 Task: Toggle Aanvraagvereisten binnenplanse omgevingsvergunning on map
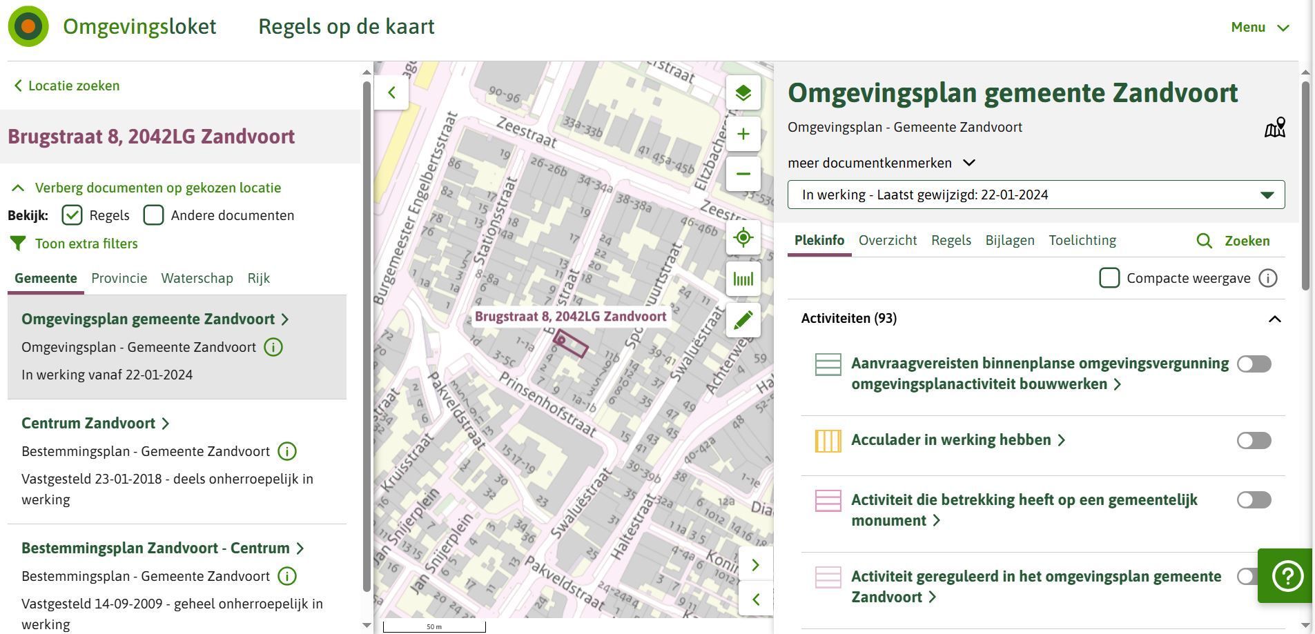tap(1254, 364)
